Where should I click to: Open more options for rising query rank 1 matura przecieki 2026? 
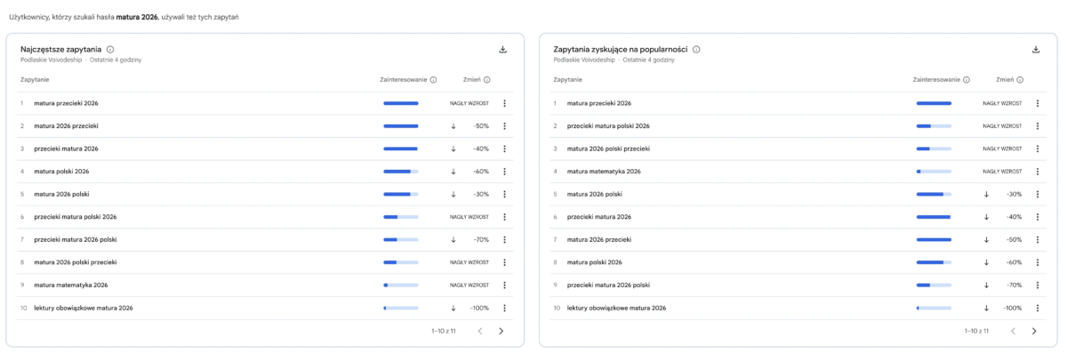tap(1038, 103)
